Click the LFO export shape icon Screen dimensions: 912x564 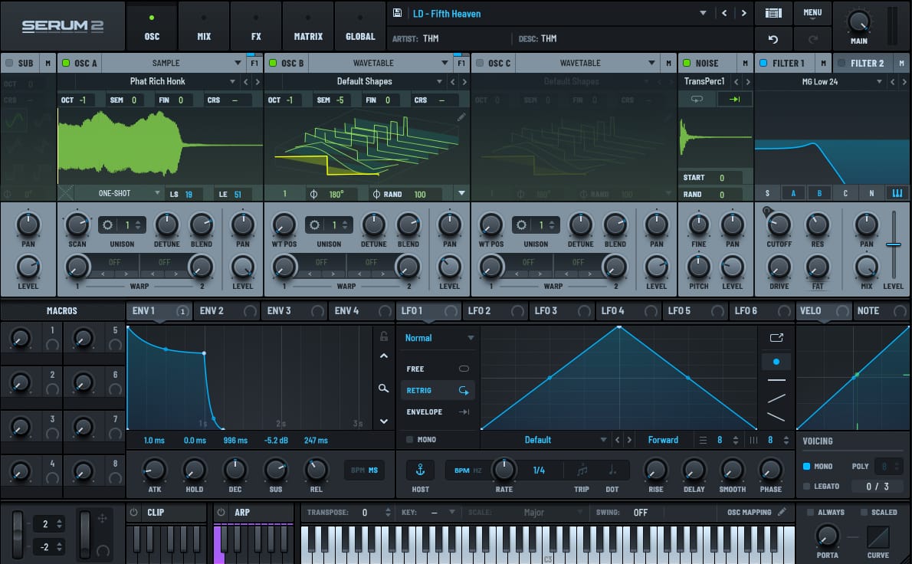pos(776,338)
